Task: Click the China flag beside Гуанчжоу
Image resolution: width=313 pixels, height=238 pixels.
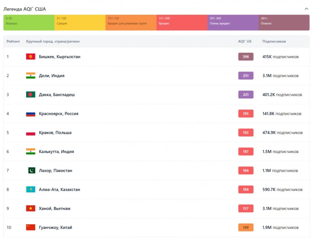Action: [31, 227]
